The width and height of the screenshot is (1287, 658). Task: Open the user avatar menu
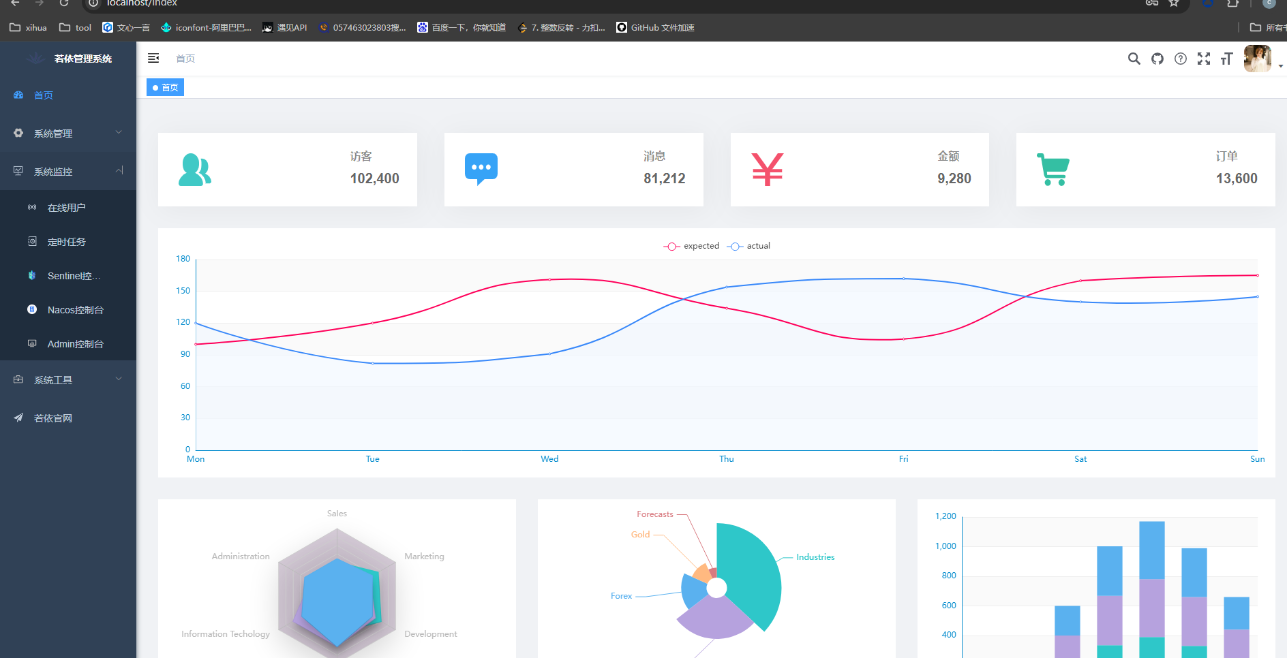pos(1258,59)
